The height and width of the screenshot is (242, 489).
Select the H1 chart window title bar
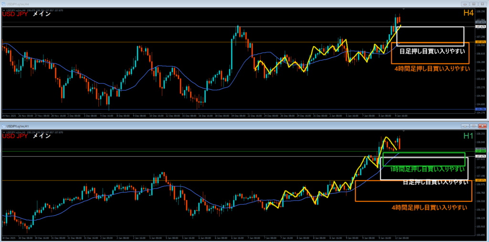click(191, 126)
